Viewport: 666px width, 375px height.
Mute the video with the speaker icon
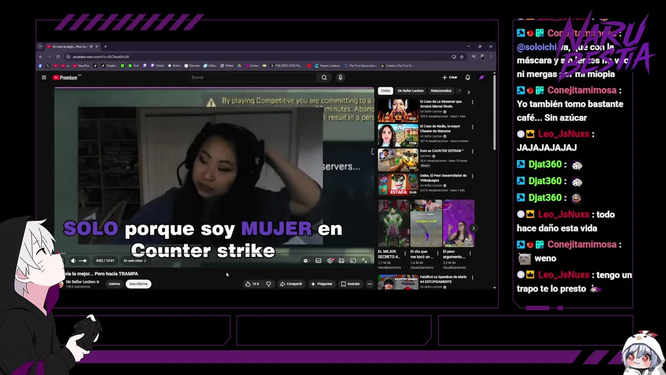point(73,260)
